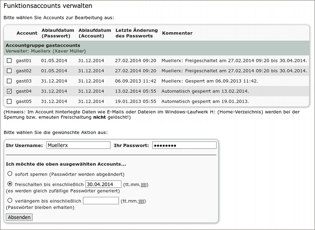Click the 'Account' column header
Screen dimensions: 315x230
click(x=27, y=33)
